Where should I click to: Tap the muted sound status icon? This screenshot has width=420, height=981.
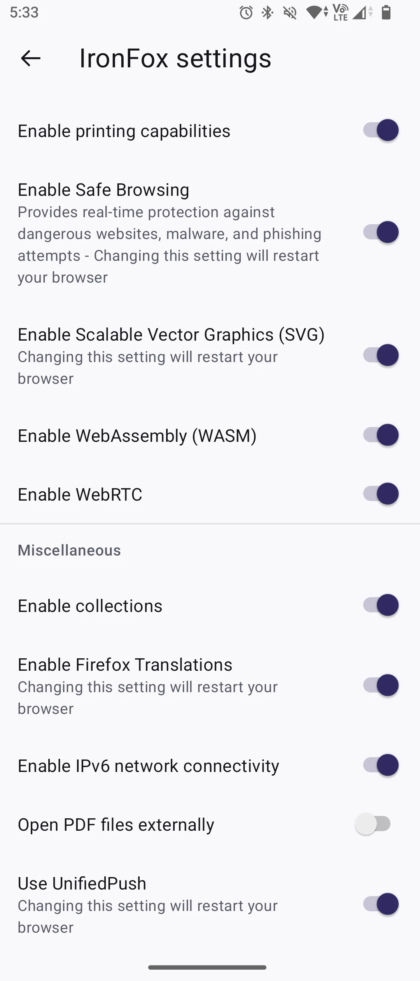coord(290,13)
